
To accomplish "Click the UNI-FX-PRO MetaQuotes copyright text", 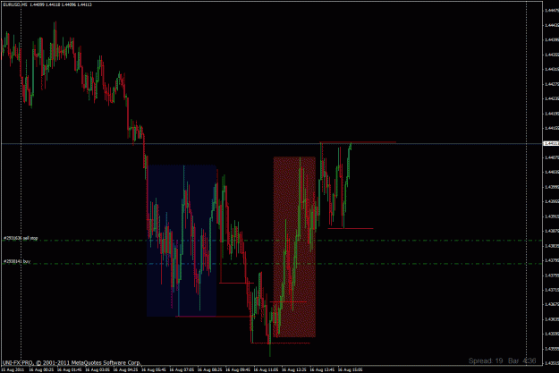I will point(72,362).
